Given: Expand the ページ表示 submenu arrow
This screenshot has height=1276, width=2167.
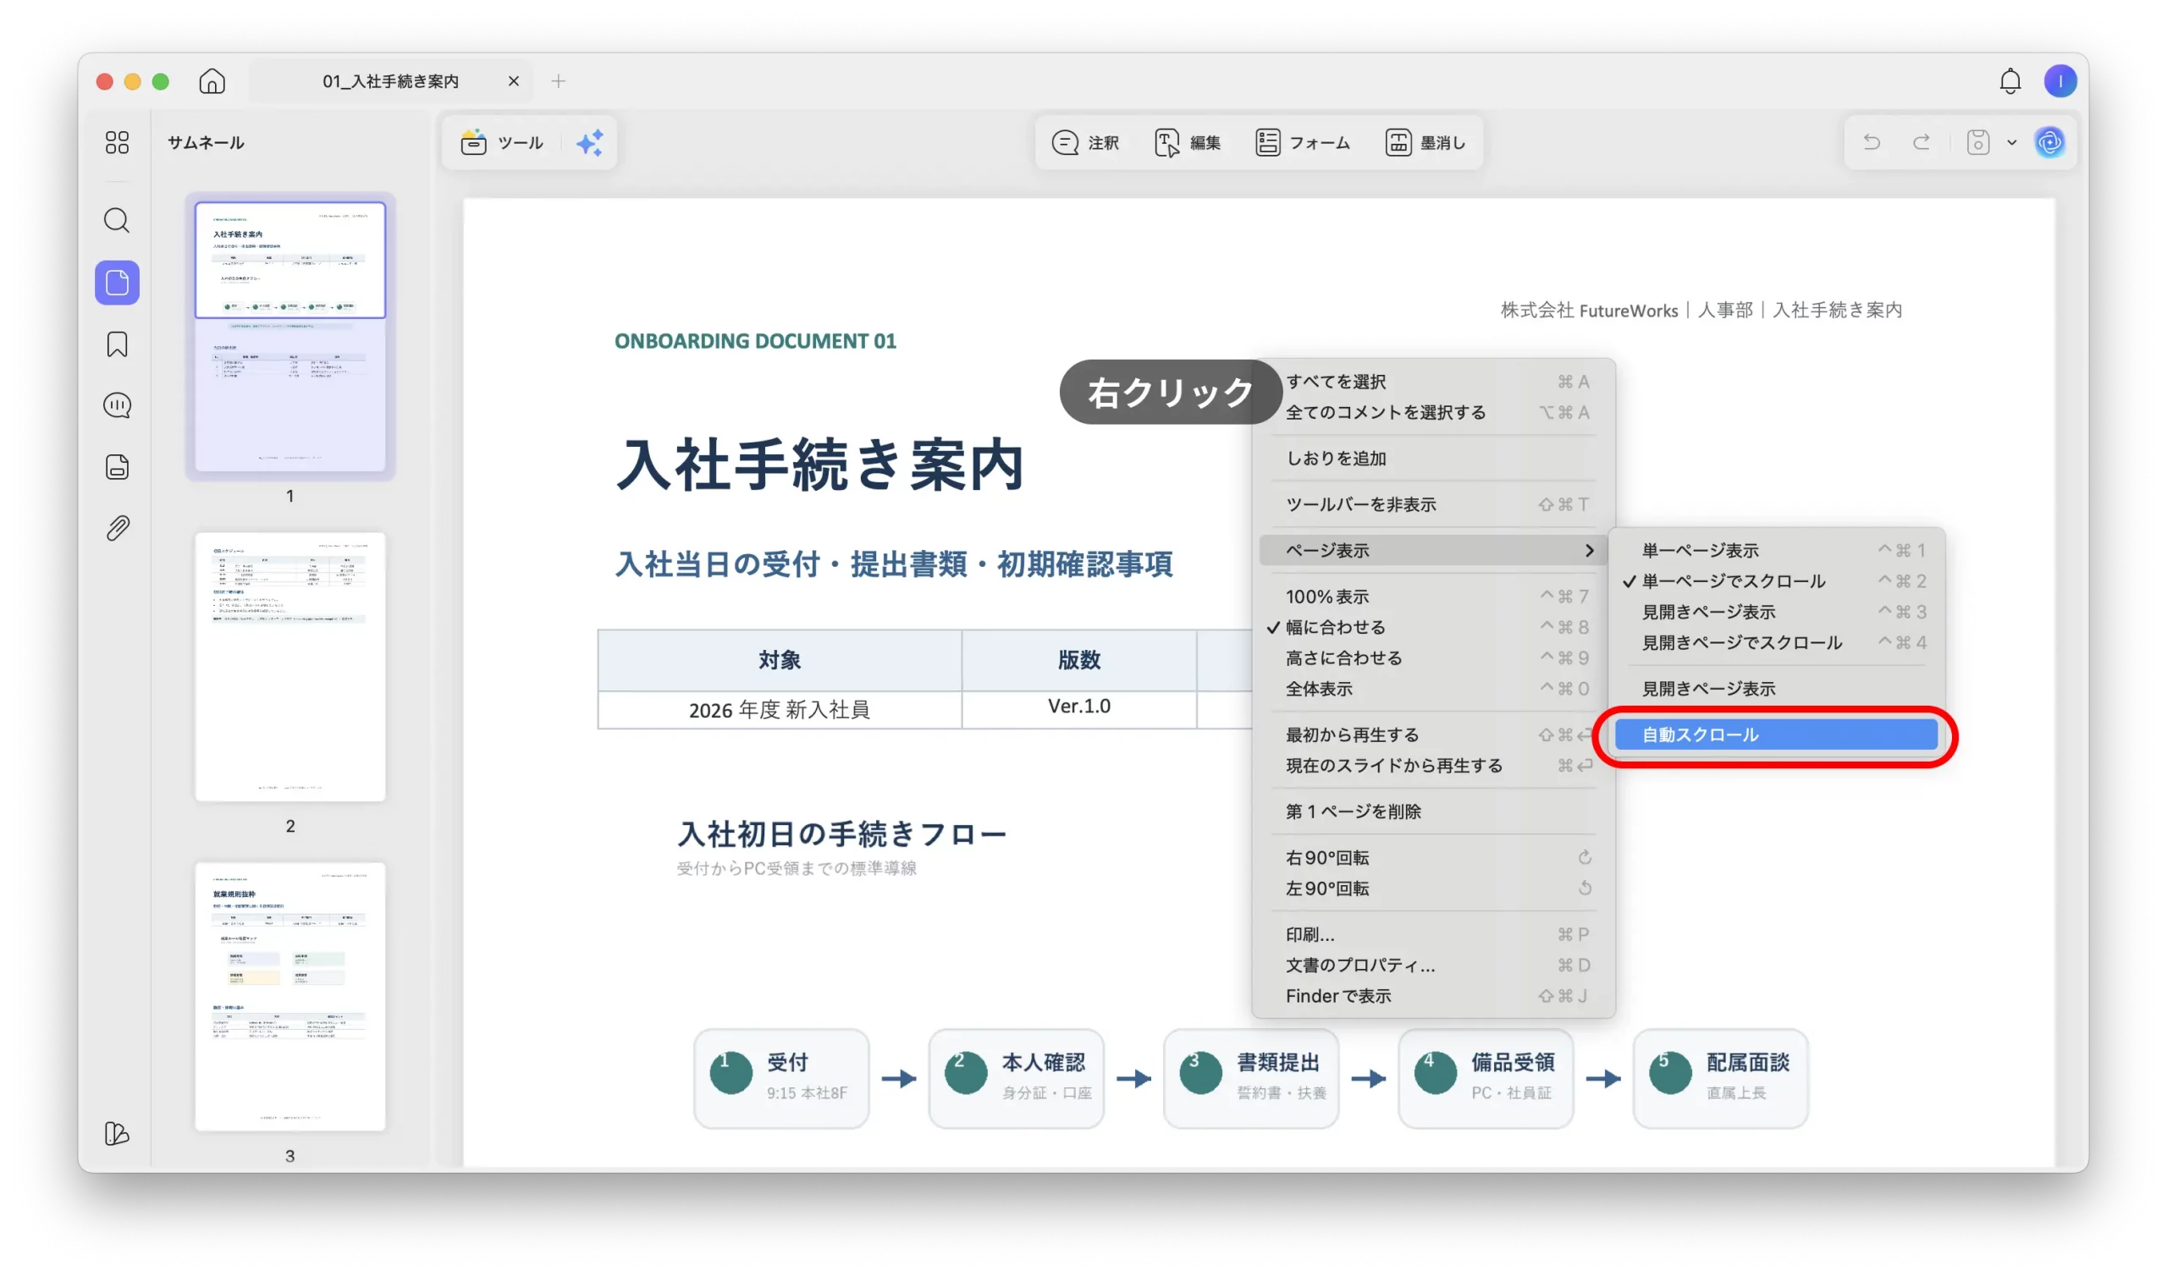Looking at the screenshot, I should [1588, 550].
